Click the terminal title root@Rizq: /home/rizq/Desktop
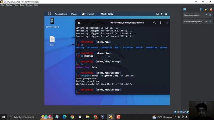Screen dimensions: 214x120 (127, 23)
